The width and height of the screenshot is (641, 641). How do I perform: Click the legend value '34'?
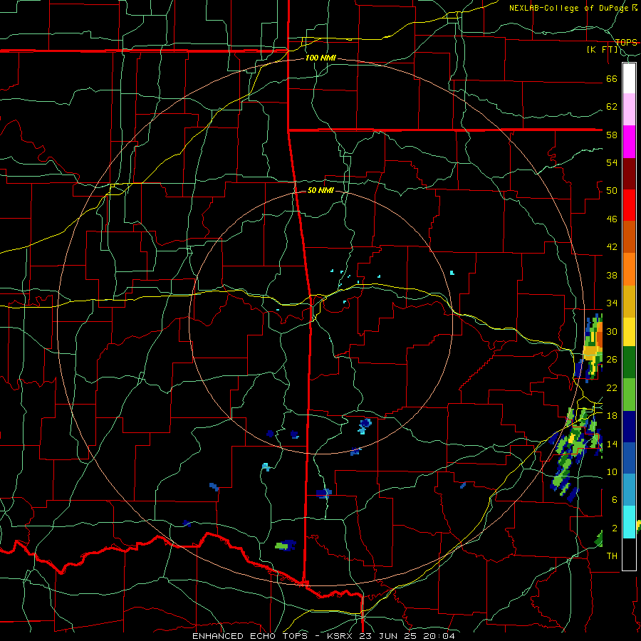pyautogui.click(x=612, y=303)
